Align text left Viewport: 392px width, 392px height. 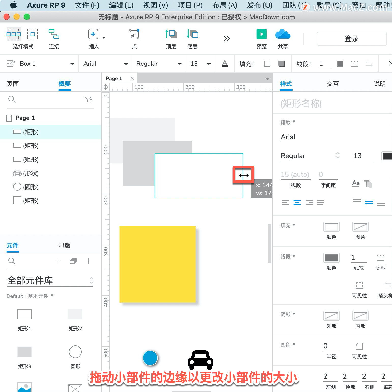[286, 202]
